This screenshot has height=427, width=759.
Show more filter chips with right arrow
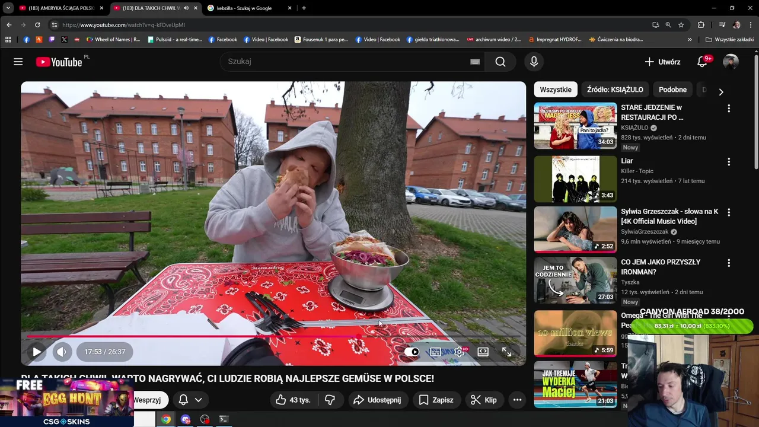click(720, 91)
